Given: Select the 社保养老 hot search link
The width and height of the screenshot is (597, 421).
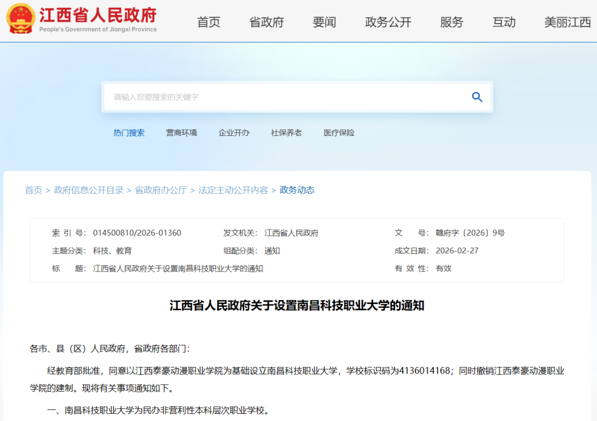Looking at the screenshot, I should pyautogui.click(x=286, y=132).
